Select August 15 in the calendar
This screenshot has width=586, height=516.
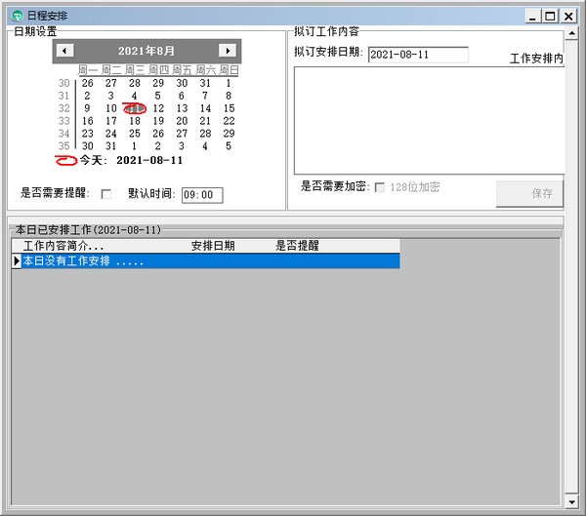click(x=229, y=108)
